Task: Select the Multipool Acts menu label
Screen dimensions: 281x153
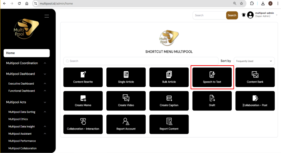Action: [16, 102]
